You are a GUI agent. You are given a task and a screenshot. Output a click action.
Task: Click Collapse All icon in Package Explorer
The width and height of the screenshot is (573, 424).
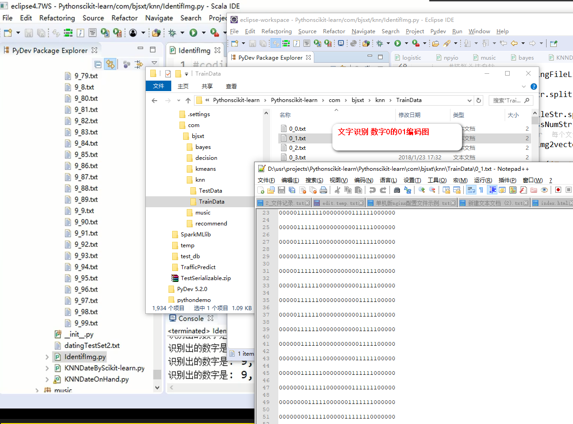(98, 64)
